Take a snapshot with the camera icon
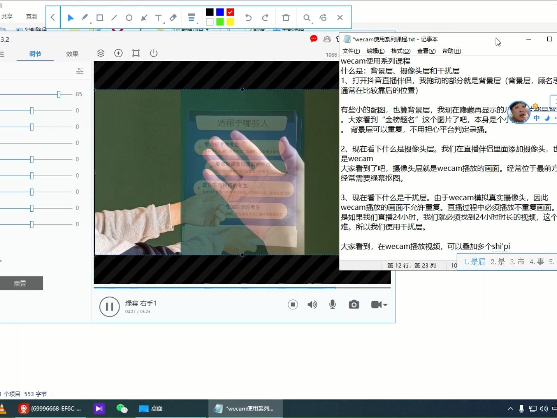The image size is (557, 418). click(x=354, y=305)
